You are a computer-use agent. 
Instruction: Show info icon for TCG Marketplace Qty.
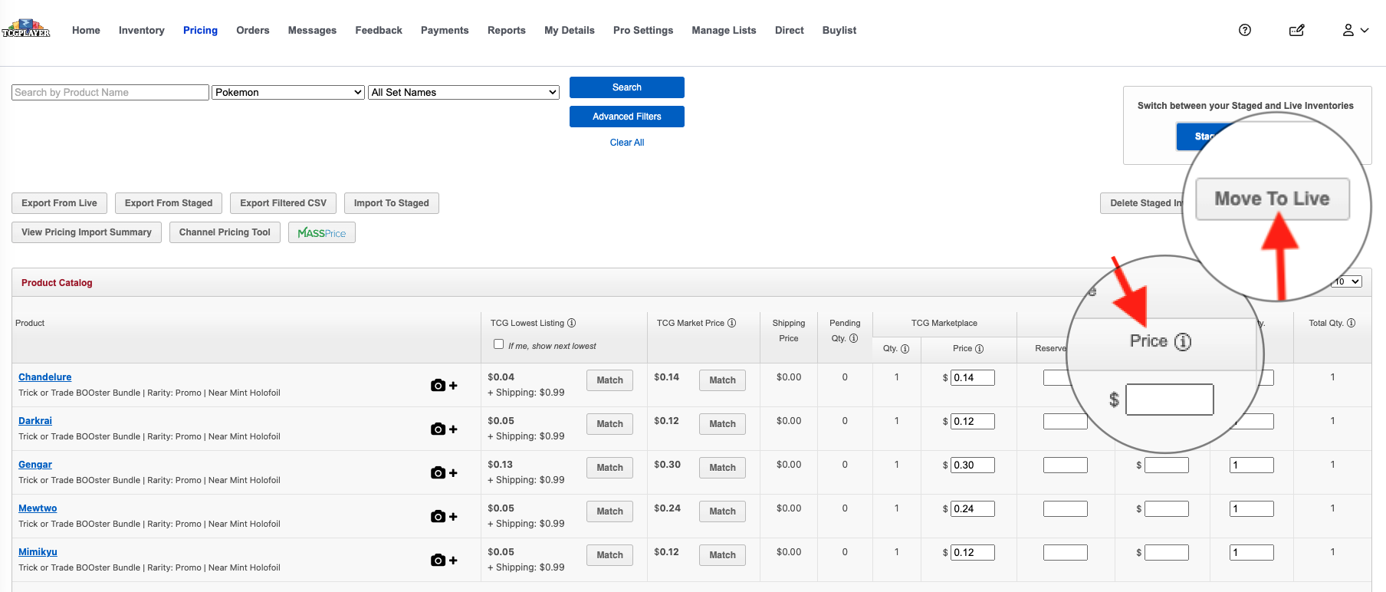[x=905, y=348]
